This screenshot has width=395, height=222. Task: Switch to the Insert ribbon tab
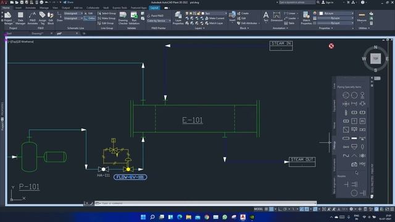pos(19,8)
